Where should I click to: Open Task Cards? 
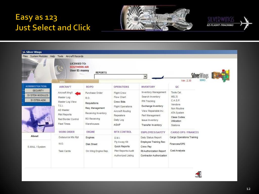pos(64,151)
